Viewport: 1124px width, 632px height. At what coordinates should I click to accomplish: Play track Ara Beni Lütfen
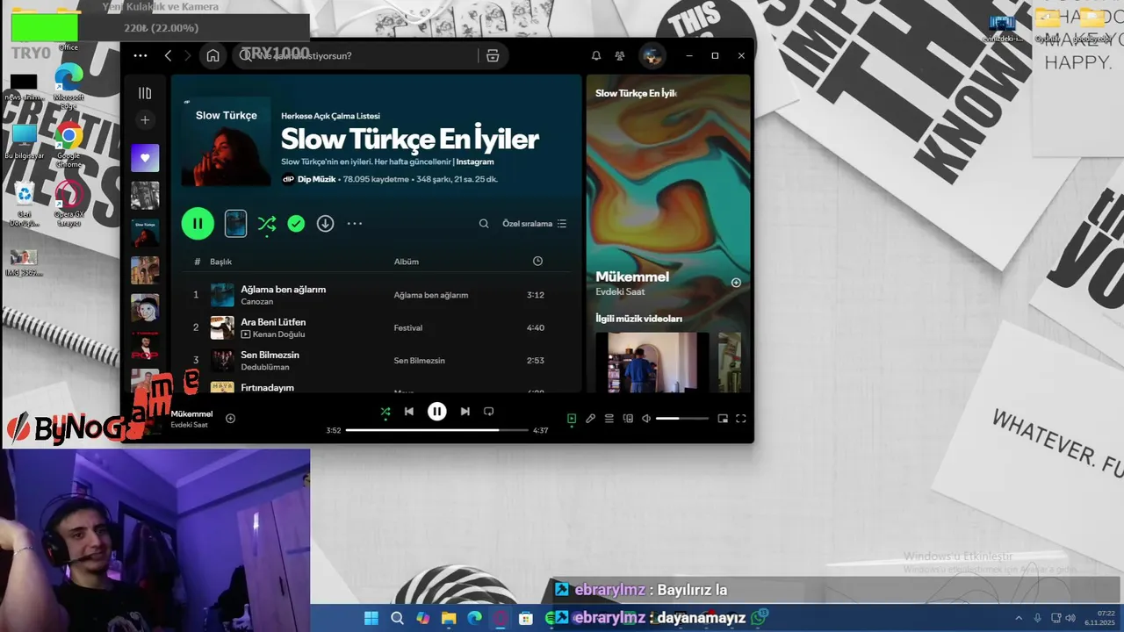273,322
